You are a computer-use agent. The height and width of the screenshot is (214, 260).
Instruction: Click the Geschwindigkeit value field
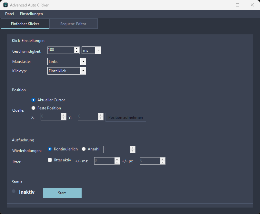point(61,50)
